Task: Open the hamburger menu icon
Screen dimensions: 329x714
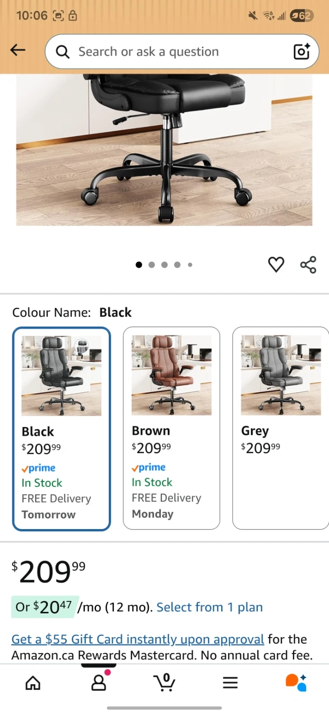Action: [x=230, y=683]
